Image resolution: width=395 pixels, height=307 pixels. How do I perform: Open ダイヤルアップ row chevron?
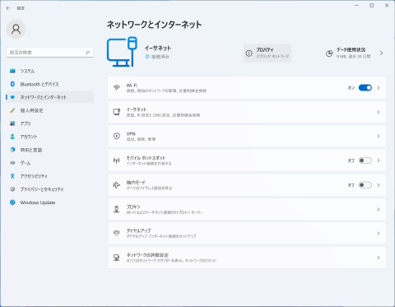pyautogui.click(x=379, y=233)
